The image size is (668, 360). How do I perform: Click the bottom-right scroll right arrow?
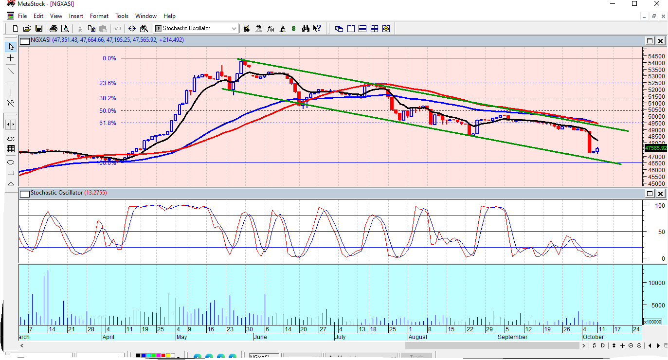(659, 345)
